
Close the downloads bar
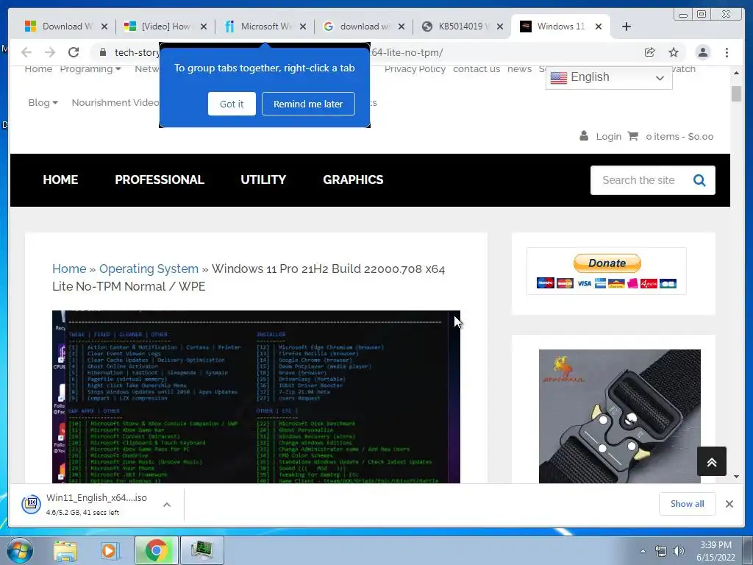(729, 504)
